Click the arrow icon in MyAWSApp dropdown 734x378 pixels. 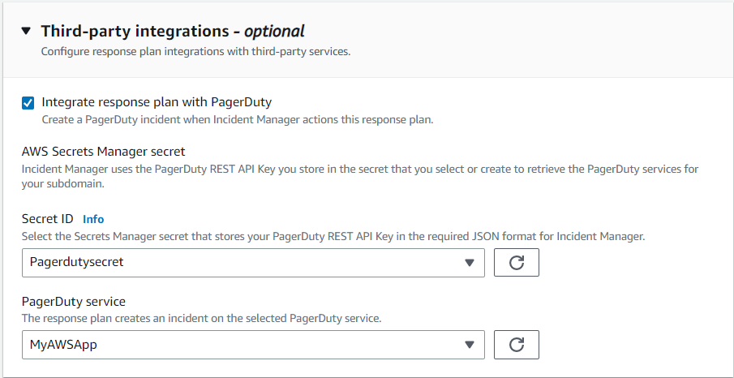coord(469,345)
